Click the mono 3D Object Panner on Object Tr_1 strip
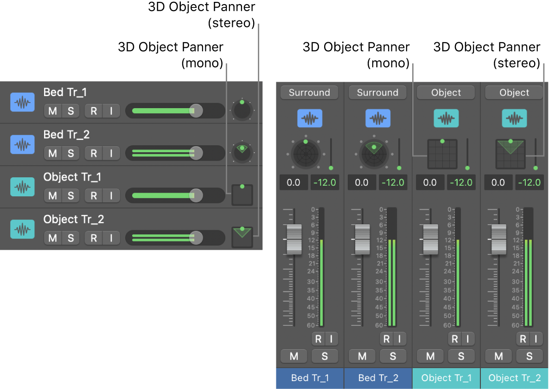This screenshot has width=549, height=389. coord(443,153)
